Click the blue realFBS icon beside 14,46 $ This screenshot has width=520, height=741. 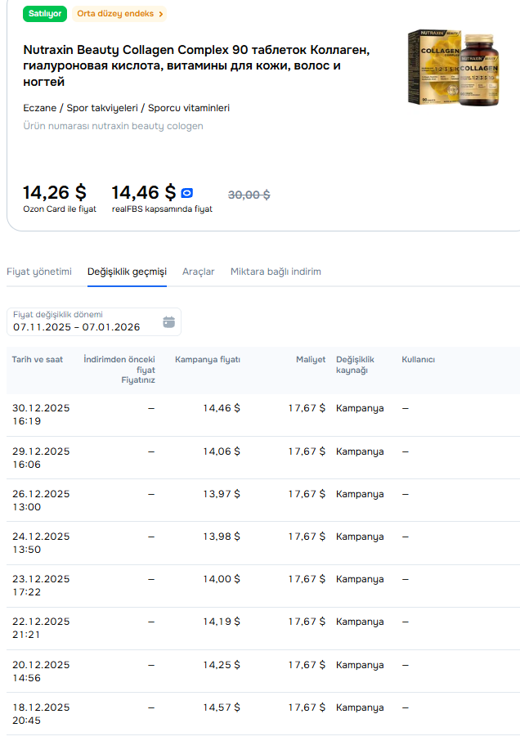(187, 193)
